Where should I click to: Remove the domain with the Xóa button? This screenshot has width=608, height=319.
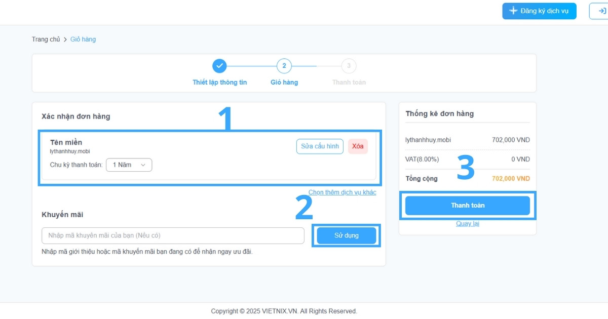tap(358, 146)
